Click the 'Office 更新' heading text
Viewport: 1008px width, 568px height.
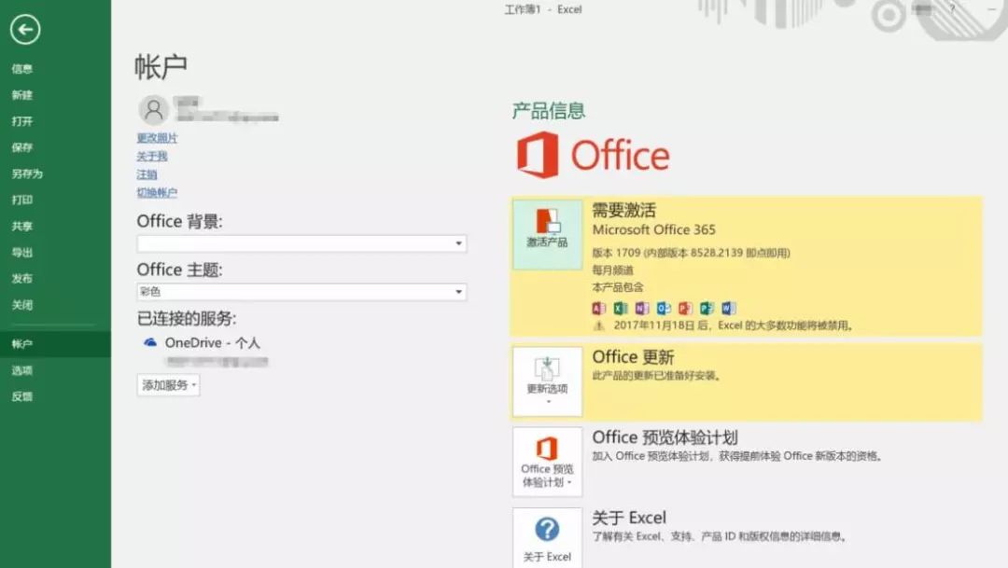[x=633, y=356]
